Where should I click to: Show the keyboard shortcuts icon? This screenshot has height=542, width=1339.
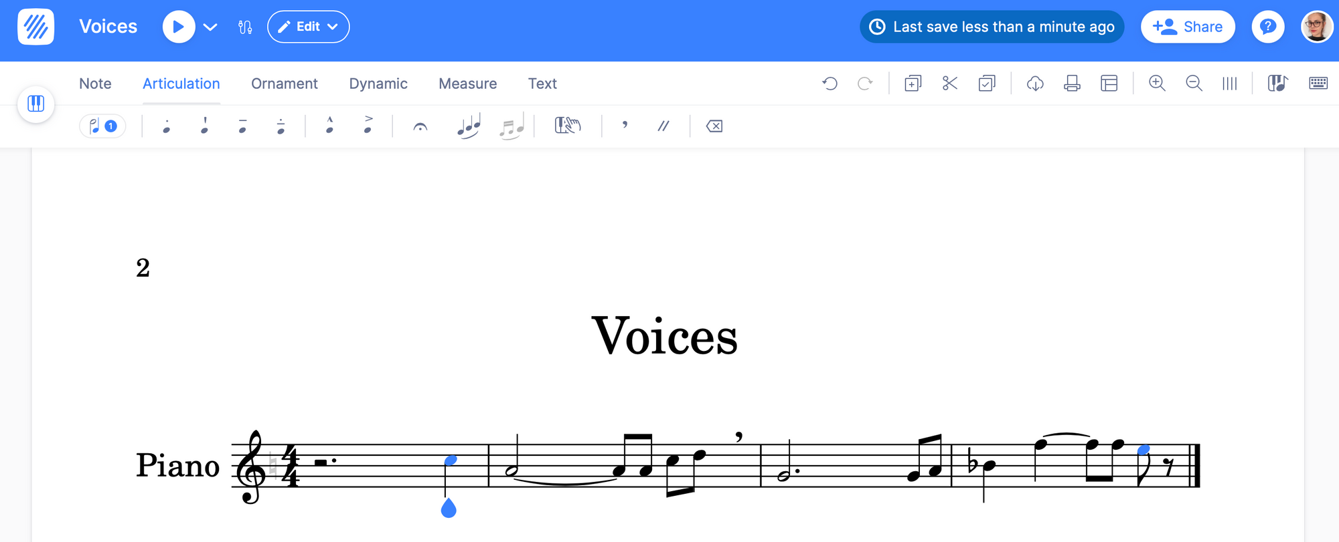pyautogui.click(x=1318, y=84)
